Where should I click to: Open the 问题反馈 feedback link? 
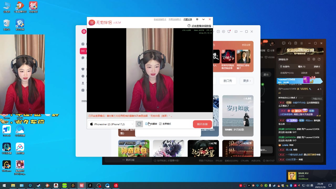[x=188, y=19]
